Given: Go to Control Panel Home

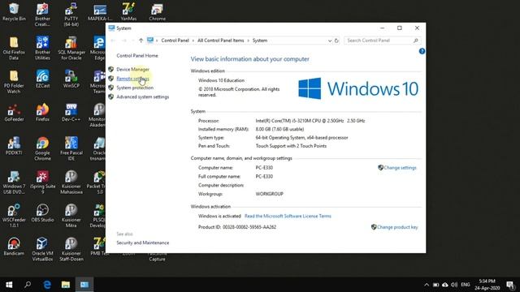Looking at the screenshot, I should [137, 56].
